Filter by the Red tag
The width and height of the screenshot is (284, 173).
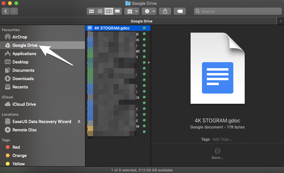click(x=43, y=147)
